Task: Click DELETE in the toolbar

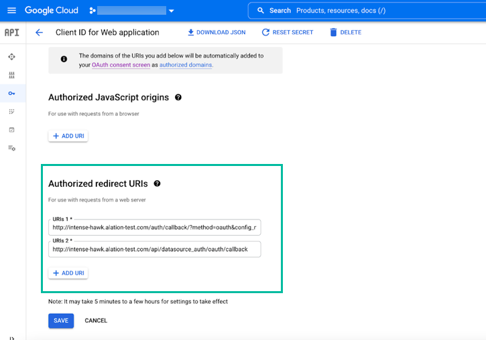Action: click(346, 32)
